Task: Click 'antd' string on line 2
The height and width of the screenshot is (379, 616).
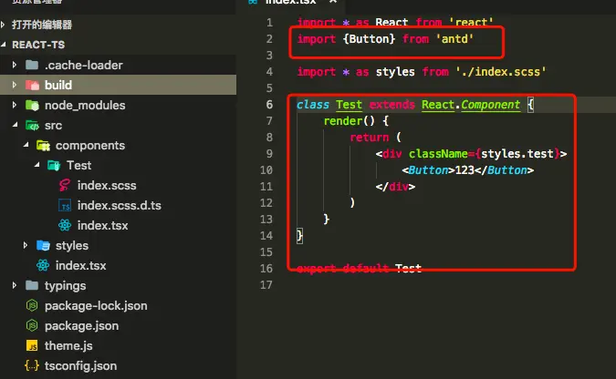Action: point(454,39)
